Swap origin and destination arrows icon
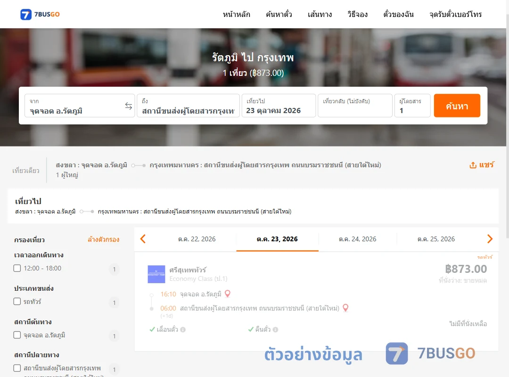The width and height of the screenshot is (509, 377). (x=129, y=106)
